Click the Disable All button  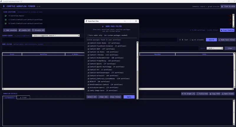38,30
